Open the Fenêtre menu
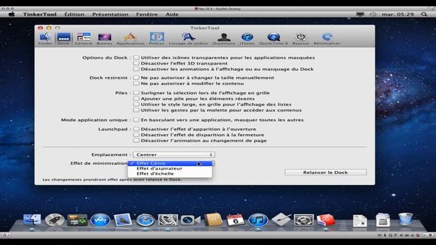The height and width of the screenshot is (245, 436). coord(147,14)
